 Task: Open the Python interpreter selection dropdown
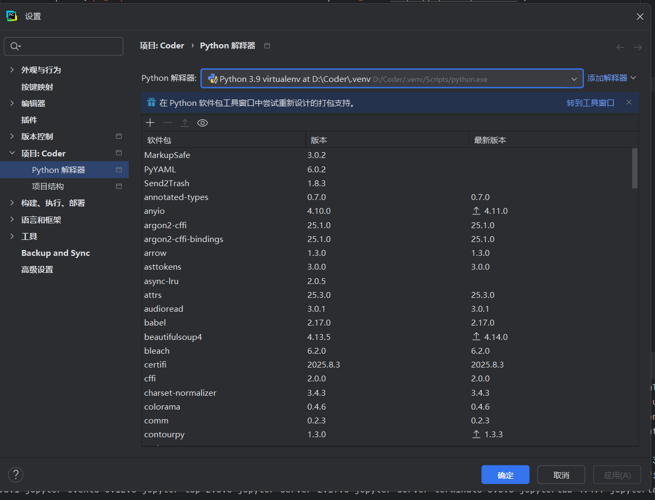click(x=392, y=79)
